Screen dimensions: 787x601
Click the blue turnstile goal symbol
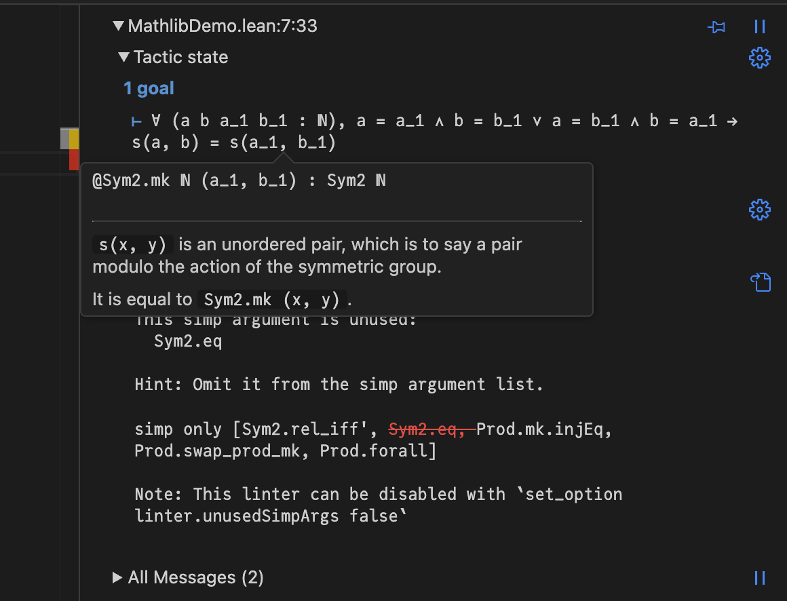[136, 121]
